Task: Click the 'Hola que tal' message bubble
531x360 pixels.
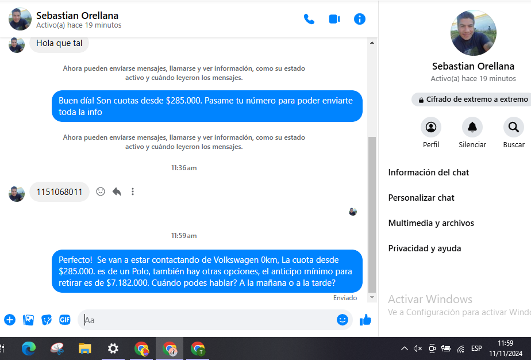Action: (x=59, y=43)
